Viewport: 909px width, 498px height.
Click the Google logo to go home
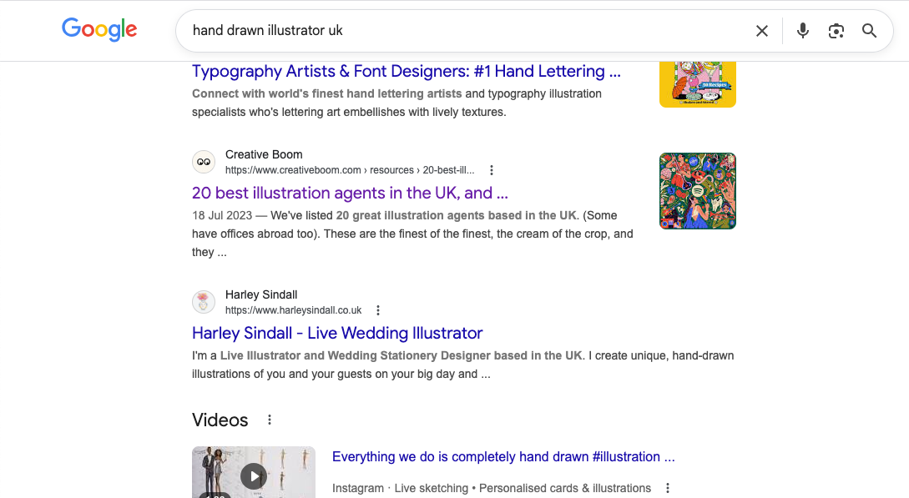[x=98, y=29]
